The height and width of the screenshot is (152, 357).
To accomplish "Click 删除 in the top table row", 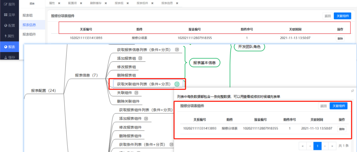I will pyautogui.click(x=340, y=38).
